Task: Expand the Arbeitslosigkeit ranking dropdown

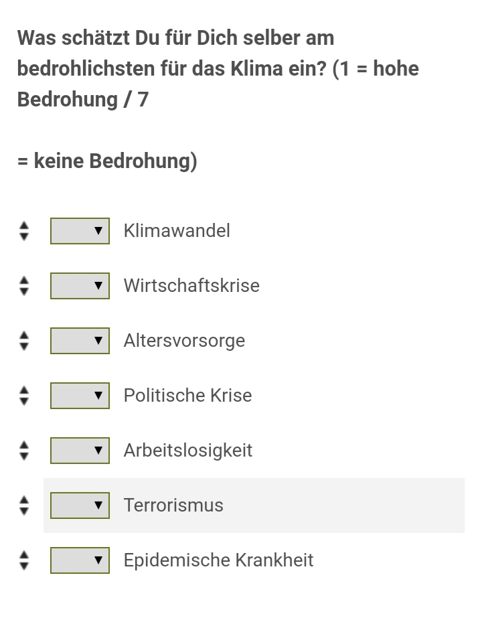Action: 80,451
